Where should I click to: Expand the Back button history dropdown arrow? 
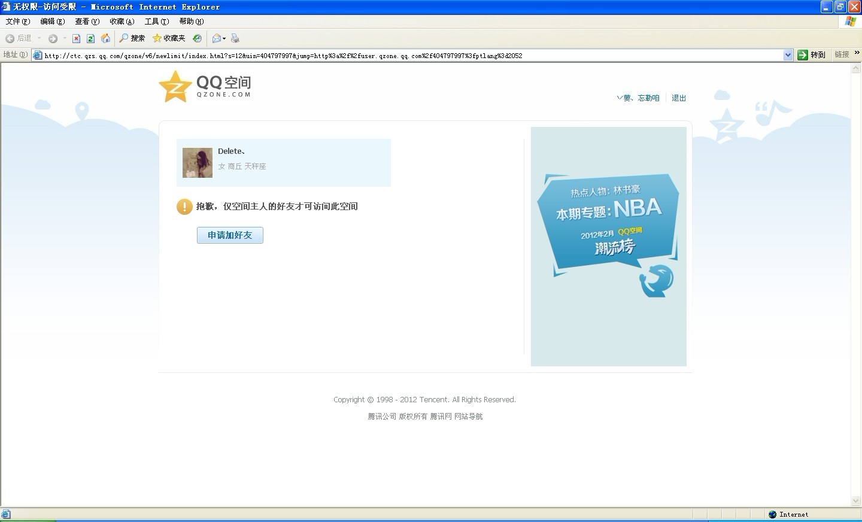tap(39, 38)
